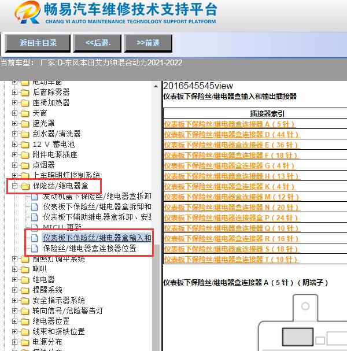Open 发动机盖下保险丝/继电器盒拆卸 document

click(97, 196)
